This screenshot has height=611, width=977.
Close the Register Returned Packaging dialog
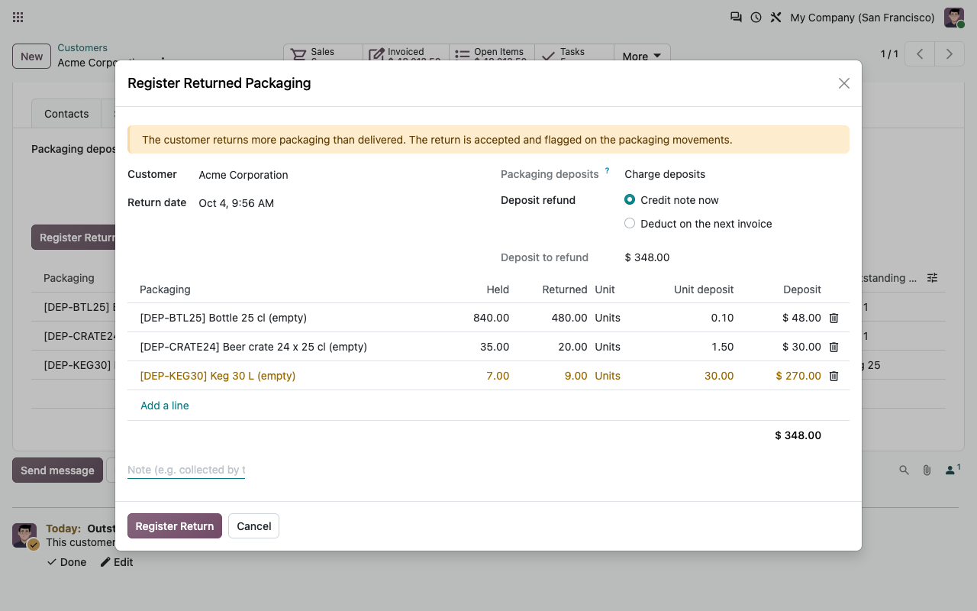(843, 83)
